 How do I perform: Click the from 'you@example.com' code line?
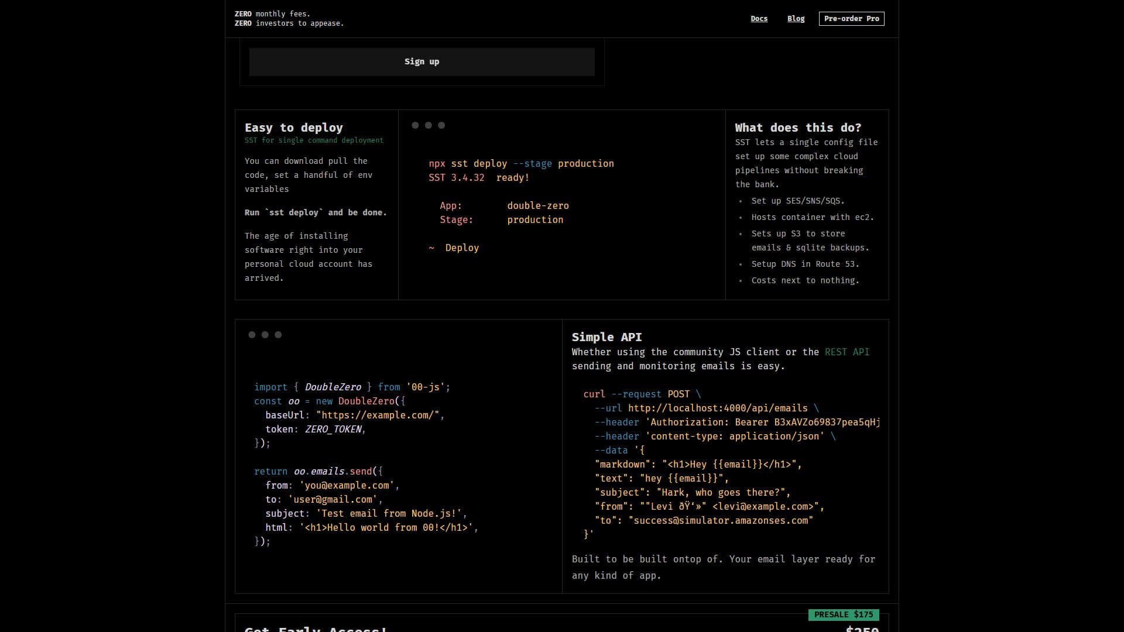point(332,486)
